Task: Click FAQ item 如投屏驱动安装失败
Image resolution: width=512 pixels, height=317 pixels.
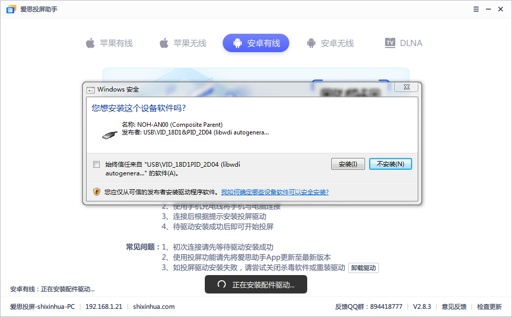Action: [253, 268]
